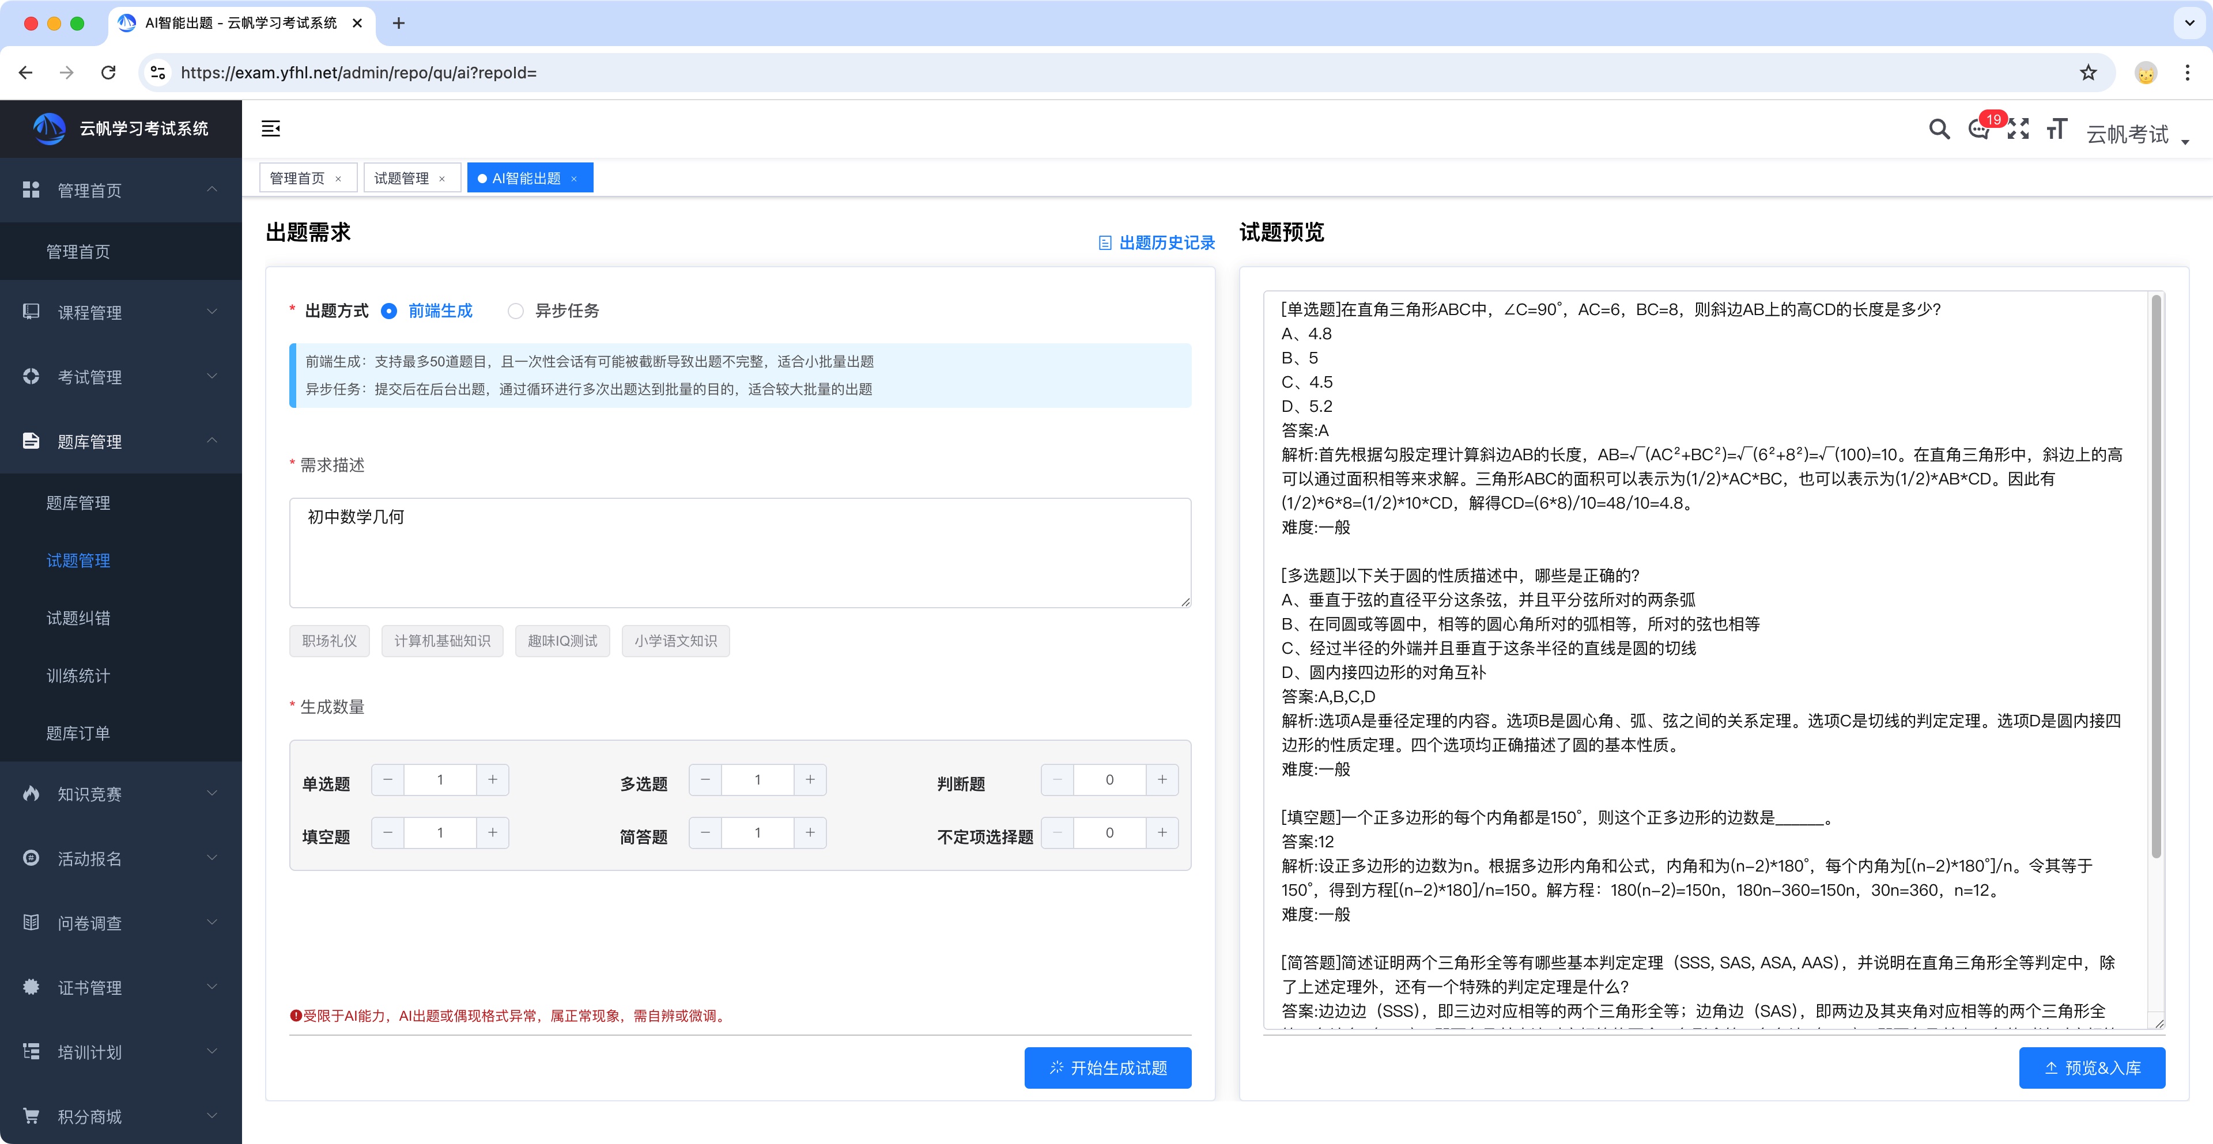Open the 积分商城 sidebar icon

[30, 1116]
